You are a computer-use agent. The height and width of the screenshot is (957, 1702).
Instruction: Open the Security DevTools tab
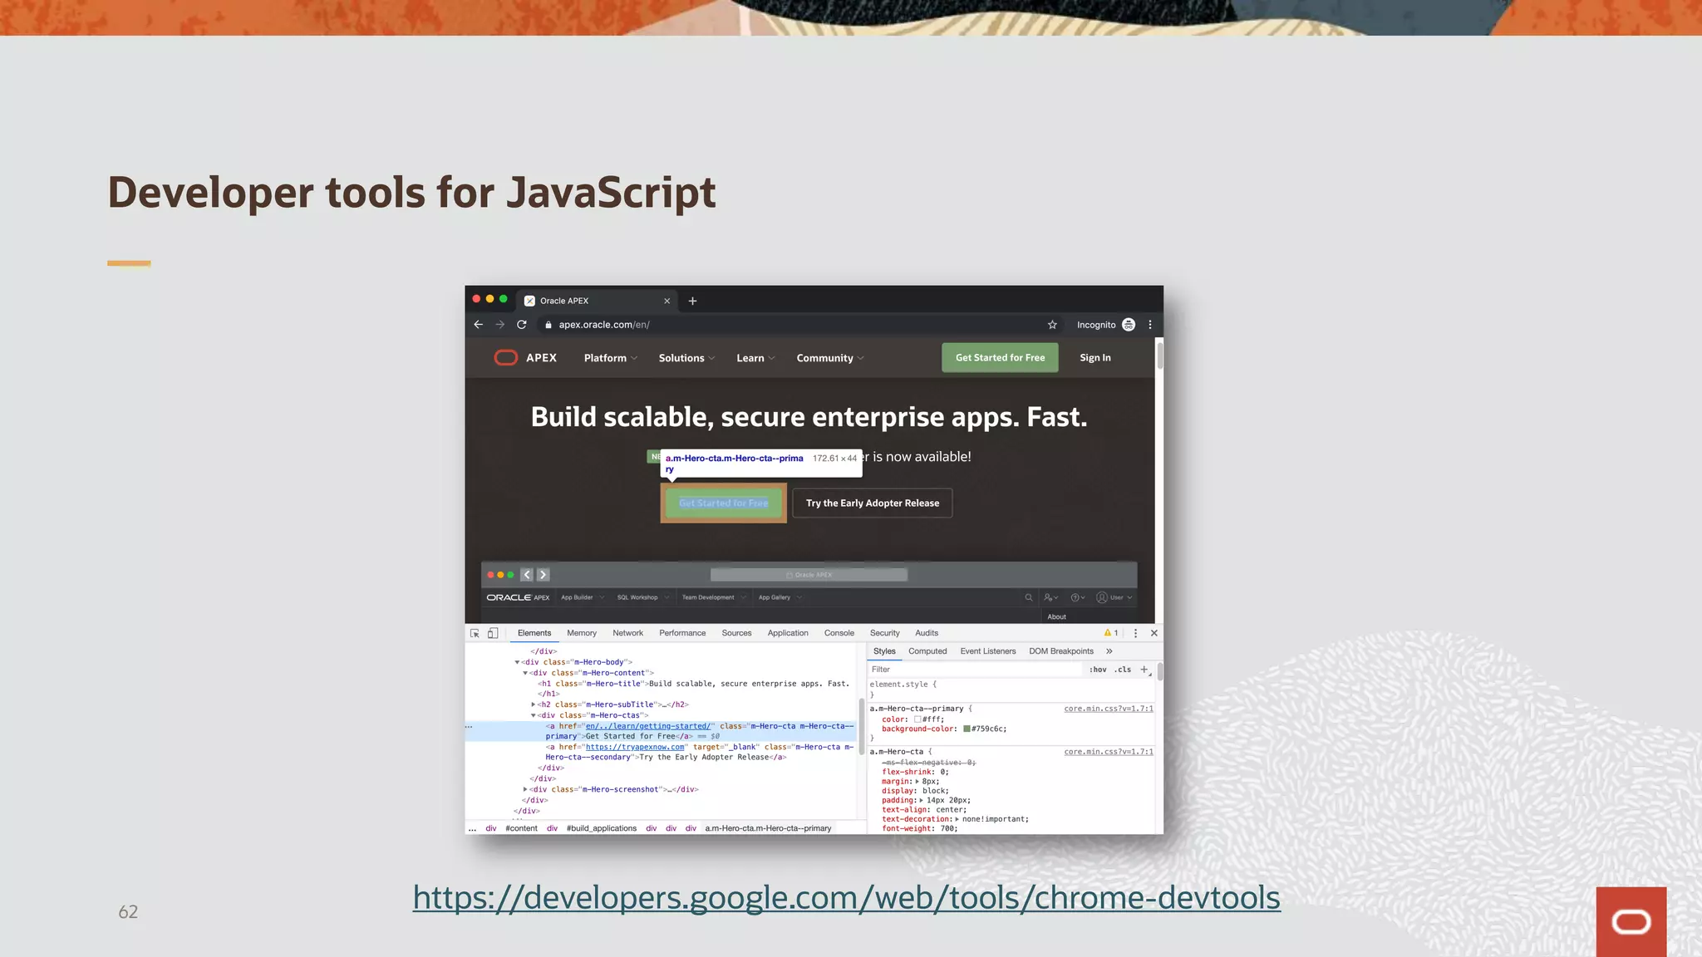tap(884, 633)
